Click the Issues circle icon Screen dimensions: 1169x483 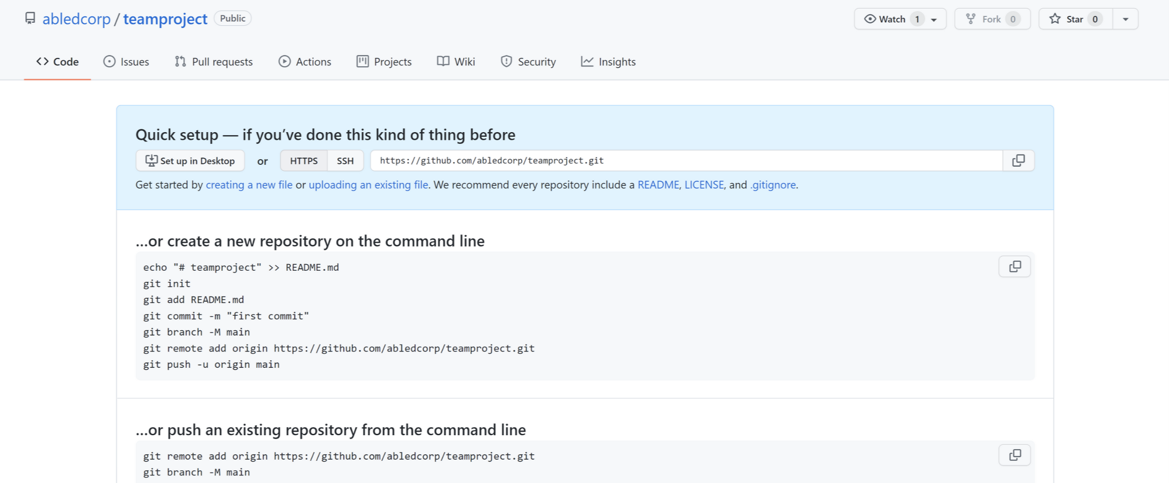click(x=109, y=61)
